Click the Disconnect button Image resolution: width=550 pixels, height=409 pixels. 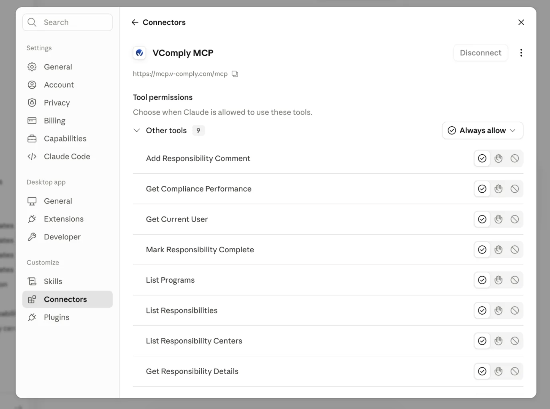coord(481,53)
